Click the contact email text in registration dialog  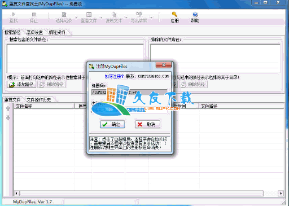point(153,76)
